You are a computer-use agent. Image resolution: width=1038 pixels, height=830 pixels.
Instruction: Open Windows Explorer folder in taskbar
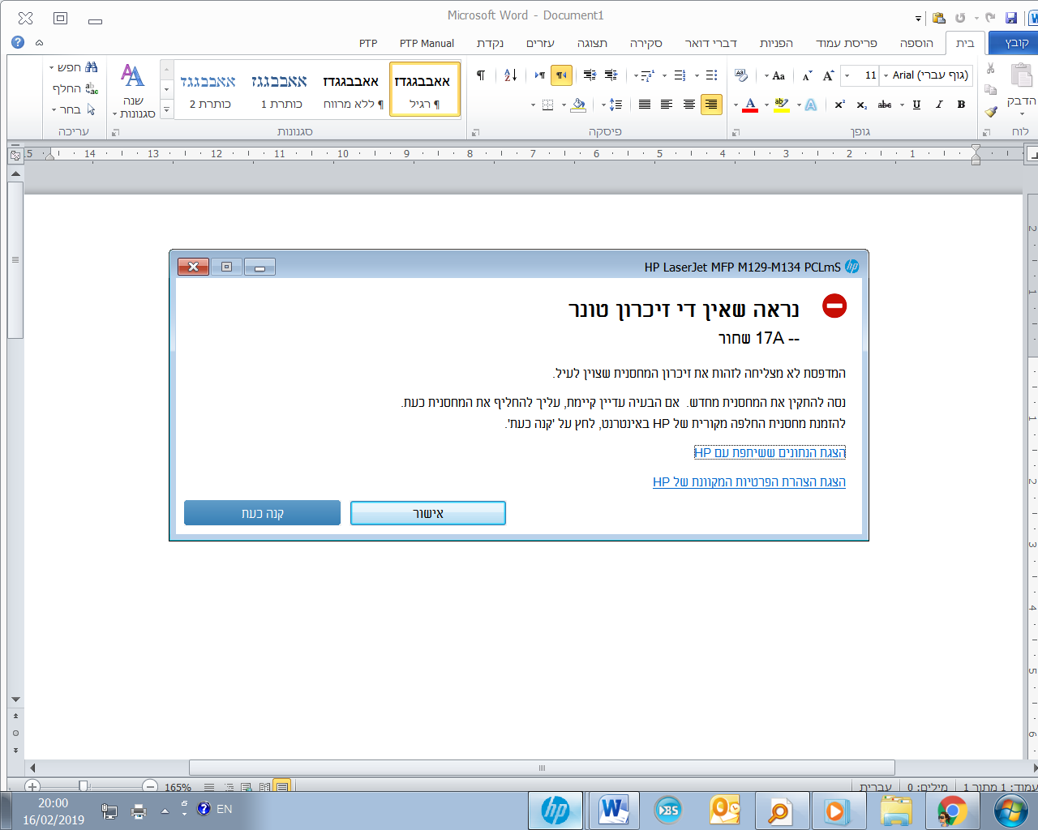point(896,810)
